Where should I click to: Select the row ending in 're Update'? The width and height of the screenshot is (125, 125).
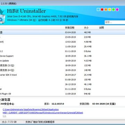[62, 61]
